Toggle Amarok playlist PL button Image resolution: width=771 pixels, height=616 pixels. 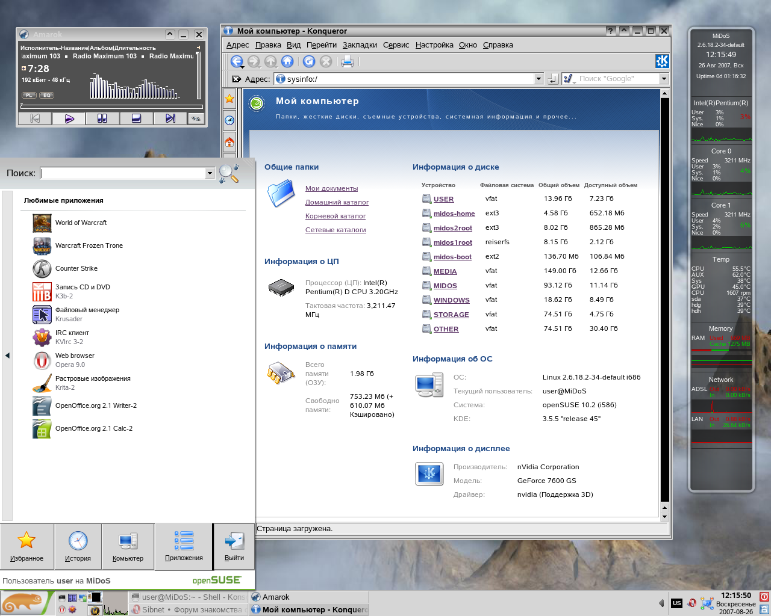[x=29, y=95]
